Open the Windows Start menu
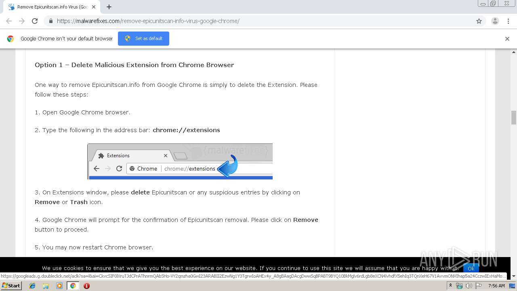Image resolution: width=517 pixels, height=291 pixels. coord(11,286)
